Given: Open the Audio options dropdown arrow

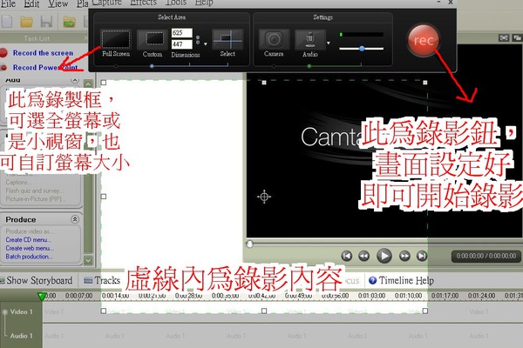Looking at the screenshot, I should (329, 43).
